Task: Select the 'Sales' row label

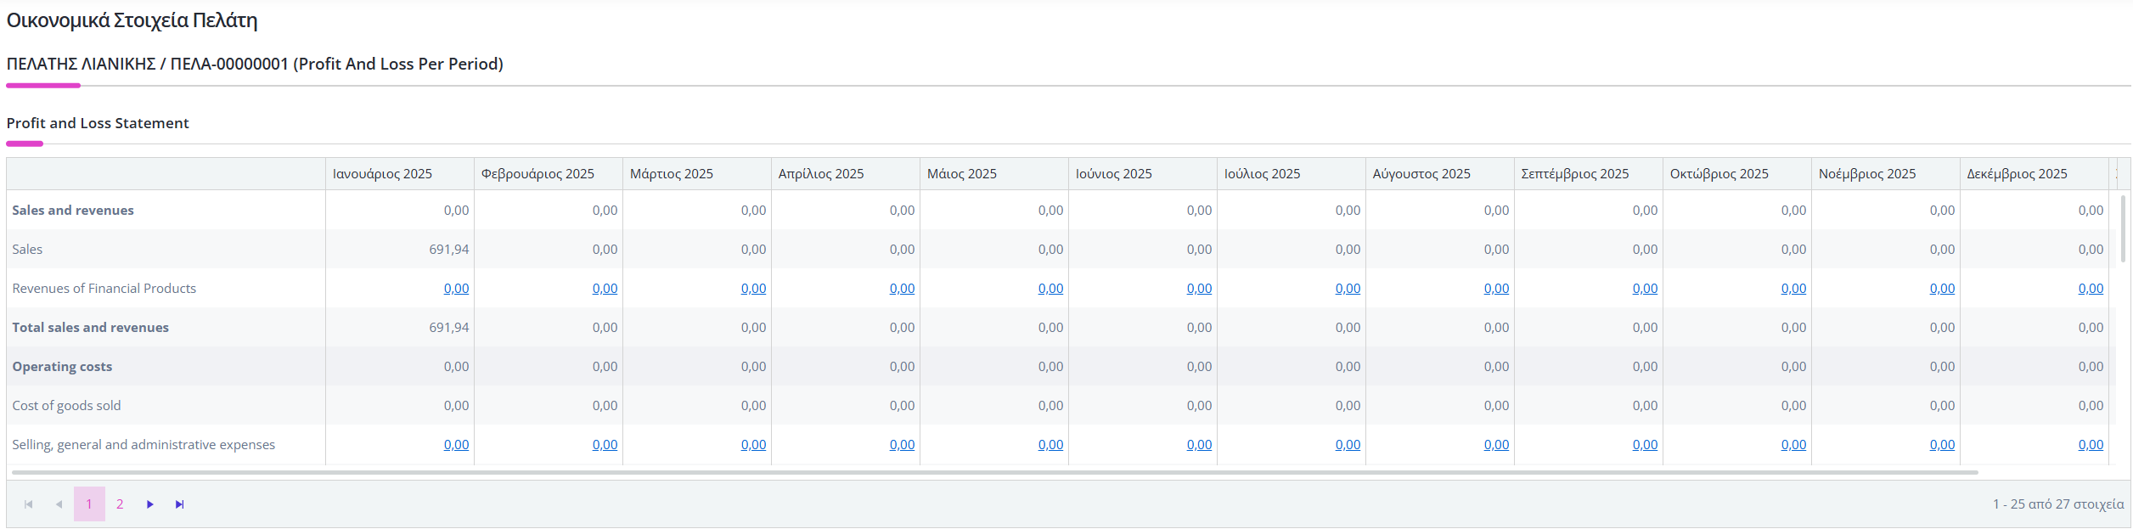Action: (27, 250)
